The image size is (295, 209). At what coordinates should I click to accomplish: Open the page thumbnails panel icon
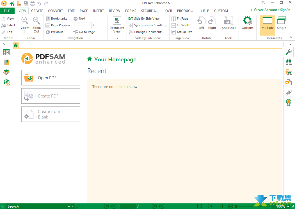pyautogui.click(x=6, y=52)
